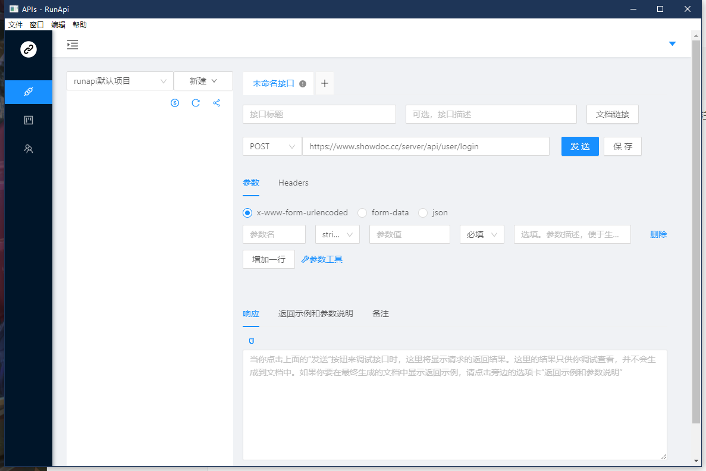Viewport: 706px width, 471px height.
Task: Copy response using the small copy icon
Action: click(252, 341)
